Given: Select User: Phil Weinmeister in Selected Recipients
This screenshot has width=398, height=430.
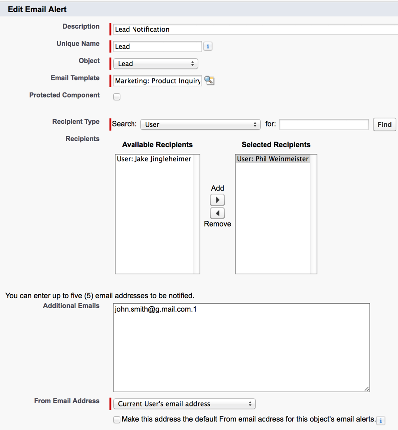Looking at the screenshot, I should 272,159.
